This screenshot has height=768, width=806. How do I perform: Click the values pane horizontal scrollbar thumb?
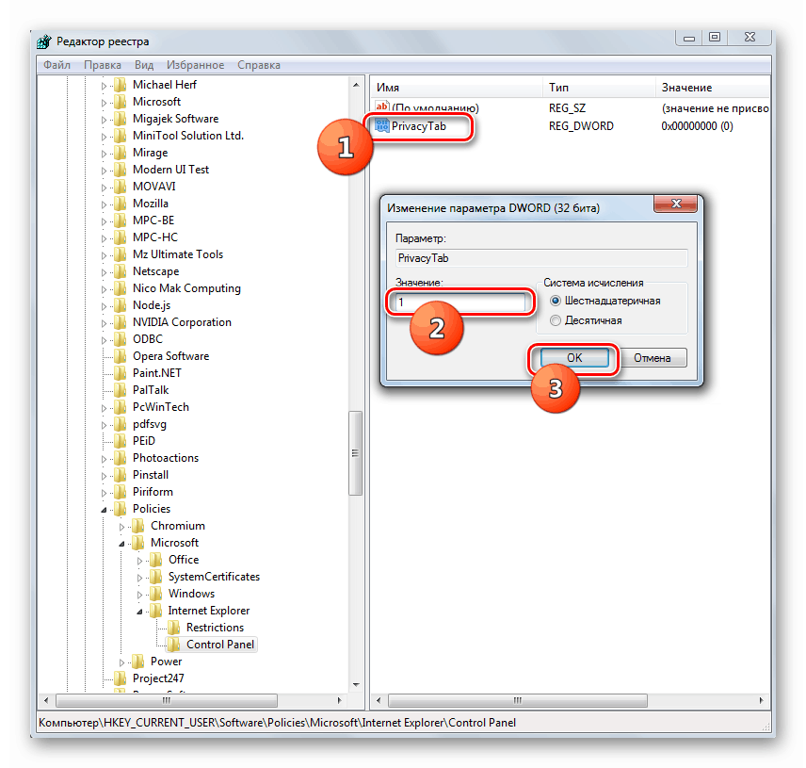(518, 700)
